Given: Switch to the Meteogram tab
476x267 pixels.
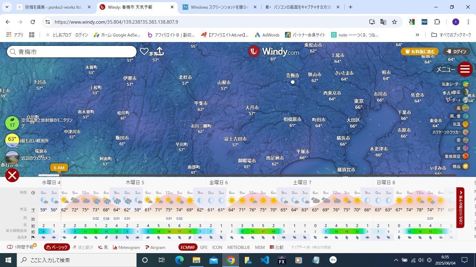Looking at the screenshot, I should pyautogui.click(x=126, y=248).
